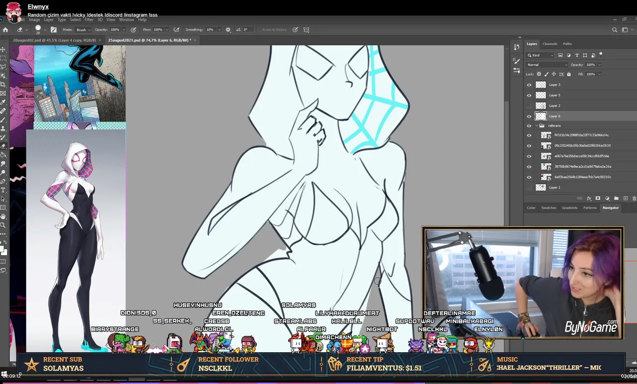Open the eraser Mode dropdown

pos(83,30)
